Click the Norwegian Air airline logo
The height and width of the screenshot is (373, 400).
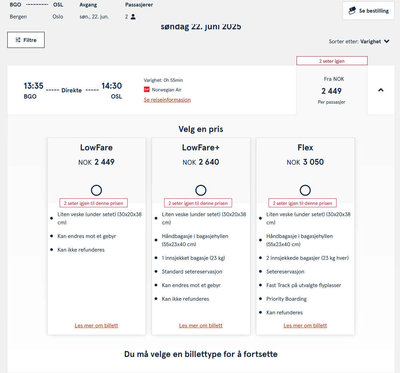tap(147, 90)
